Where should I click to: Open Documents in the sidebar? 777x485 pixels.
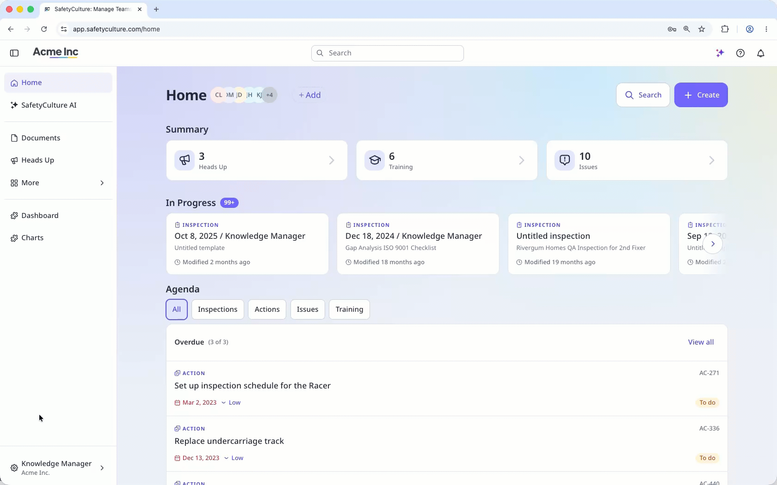click(58, 138)
